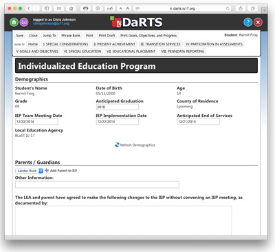
Task: Open the Jump To button
Action: point(49,35)
